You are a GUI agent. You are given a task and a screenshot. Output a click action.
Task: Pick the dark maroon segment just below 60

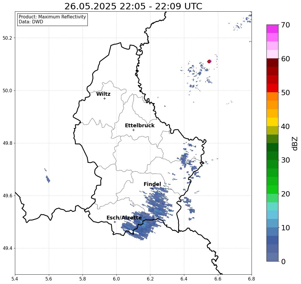point(272,63)
